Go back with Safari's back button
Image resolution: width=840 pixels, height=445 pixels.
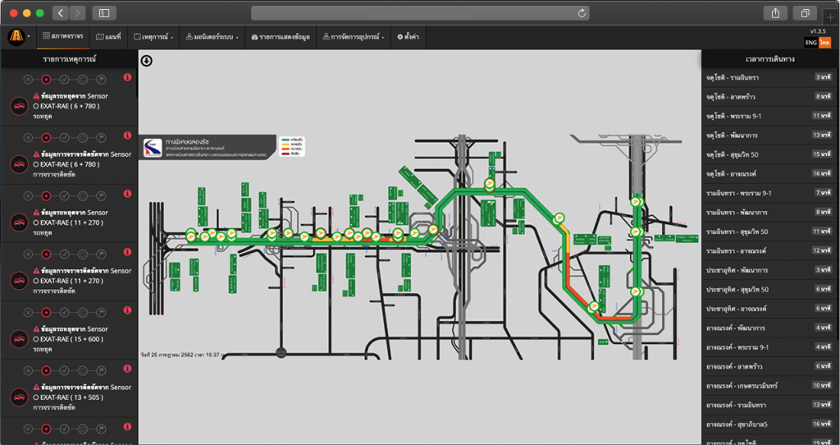pyautogui.click(x=61, y=13)
